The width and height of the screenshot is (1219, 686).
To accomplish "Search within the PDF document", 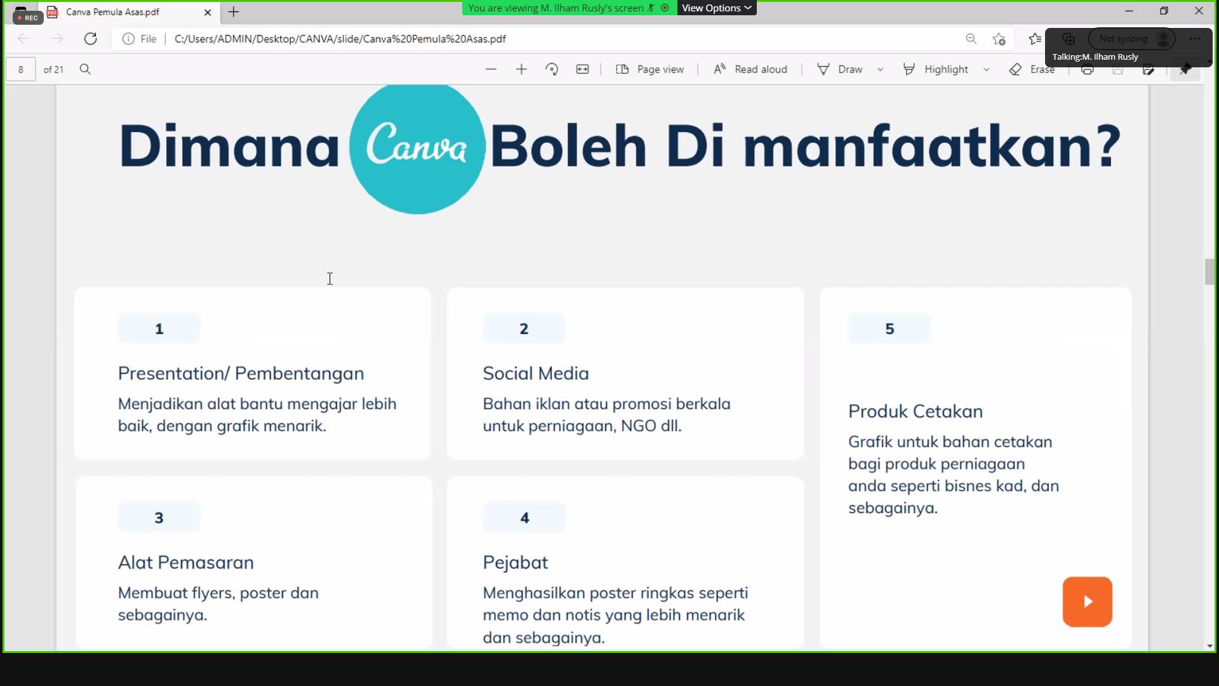I will coord(85,69).
